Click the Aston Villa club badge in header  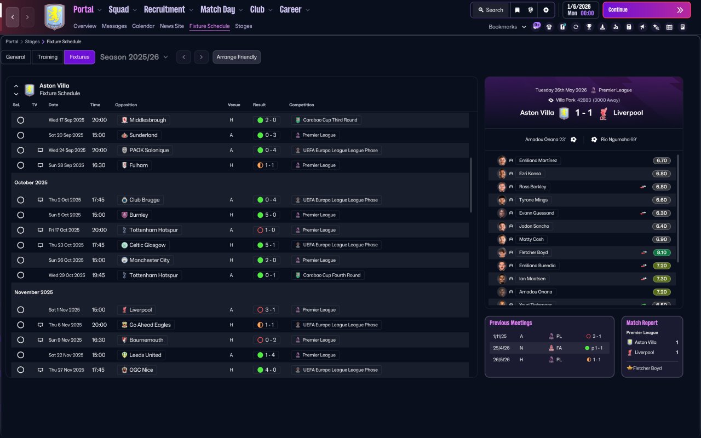coord(54,16)
